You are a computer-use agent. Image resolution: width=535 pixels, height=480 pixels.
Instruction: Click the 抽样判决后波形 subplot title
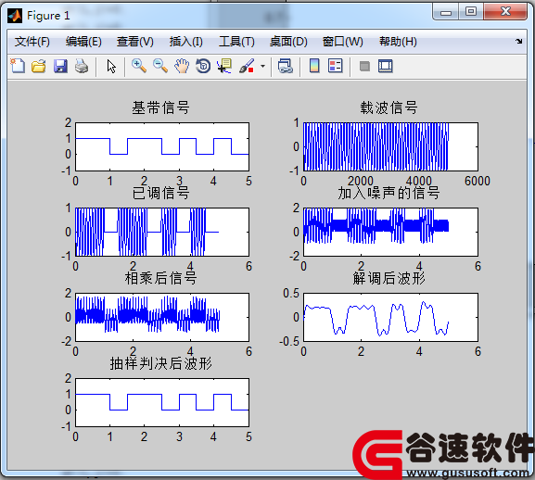click(x=160, y=363)
